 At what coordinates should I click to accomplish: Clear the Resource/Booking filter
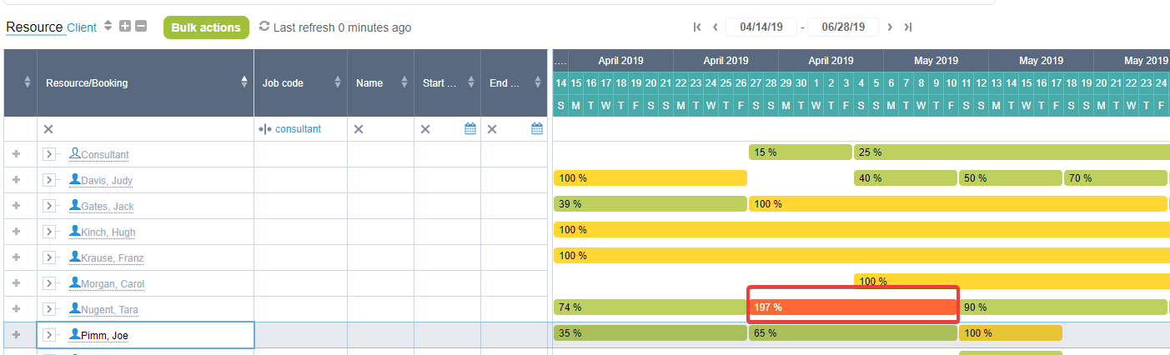[48, 129]
